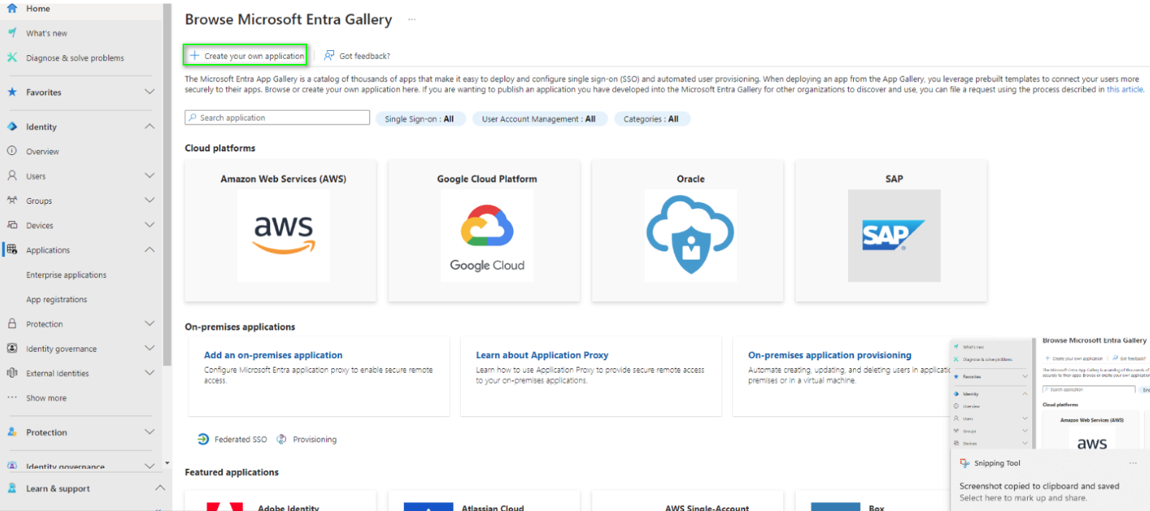This screenshot has width=1150, height=511.
Task: Click the Snipping Tool screenshot preview thumbnail
Action: [x=1050, y=393]
